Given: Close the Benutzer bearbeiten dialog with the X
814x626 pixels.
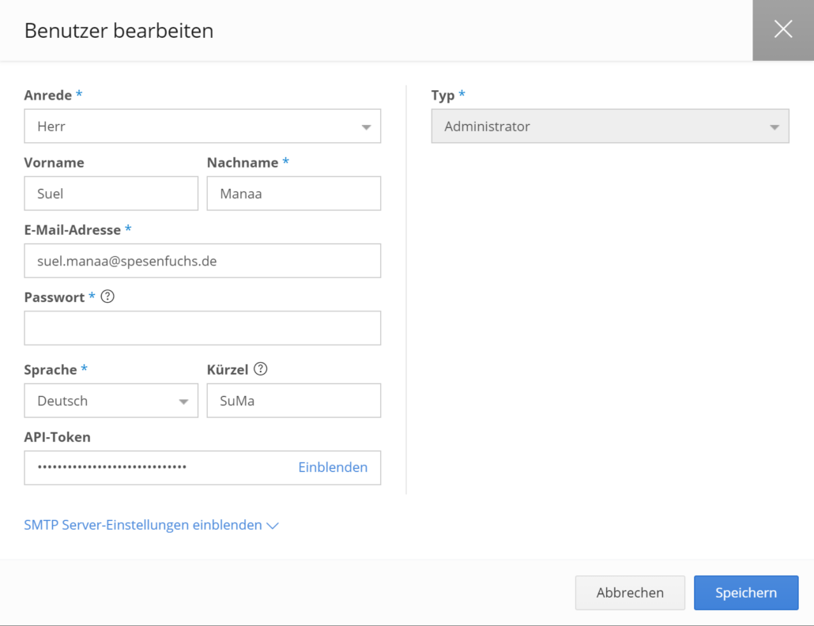Looking at the screenshot, I should (x=782, y=29).
